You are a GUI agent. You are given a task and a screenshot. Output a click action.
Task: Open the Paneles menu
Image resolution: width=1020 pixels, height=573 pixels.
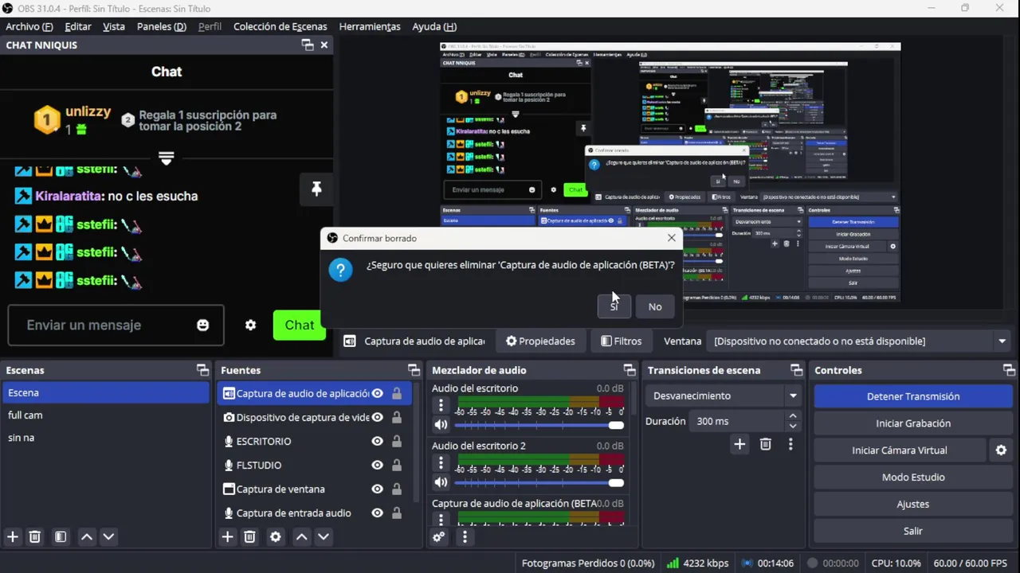pyautogui.click(x=162, y=26)
